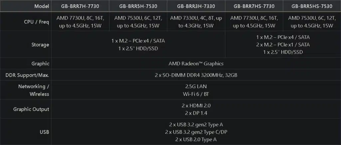341x145 pixels.
Task: Click the AMD Radeon Graphics cell
Action: [196, 64]
